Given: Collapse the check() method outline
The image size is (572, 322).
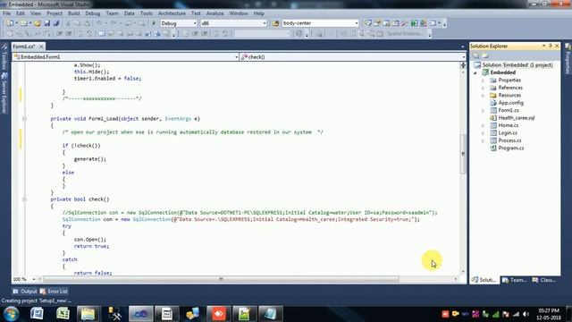Looking at the screenshot, I should [24, 199].
